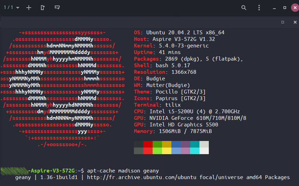Click the Memory usage line
Viewport: 299px width, 186px height.
point(173,131)
